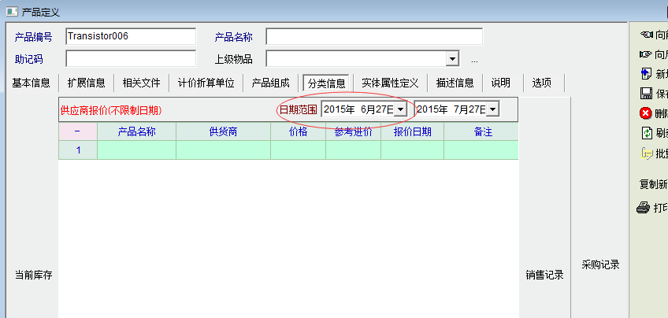Click the ellipsis button beside 上级物品
Image resolution: width=668 pixels, height=318 pixels.
pos(475,60)
